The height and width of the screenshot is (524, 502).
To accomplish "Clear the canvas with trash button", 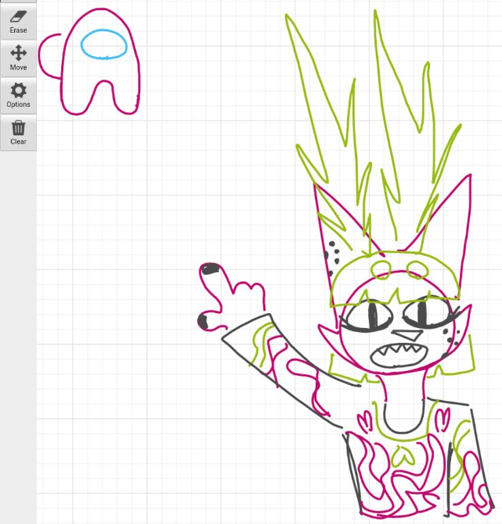I will (18, 133).
